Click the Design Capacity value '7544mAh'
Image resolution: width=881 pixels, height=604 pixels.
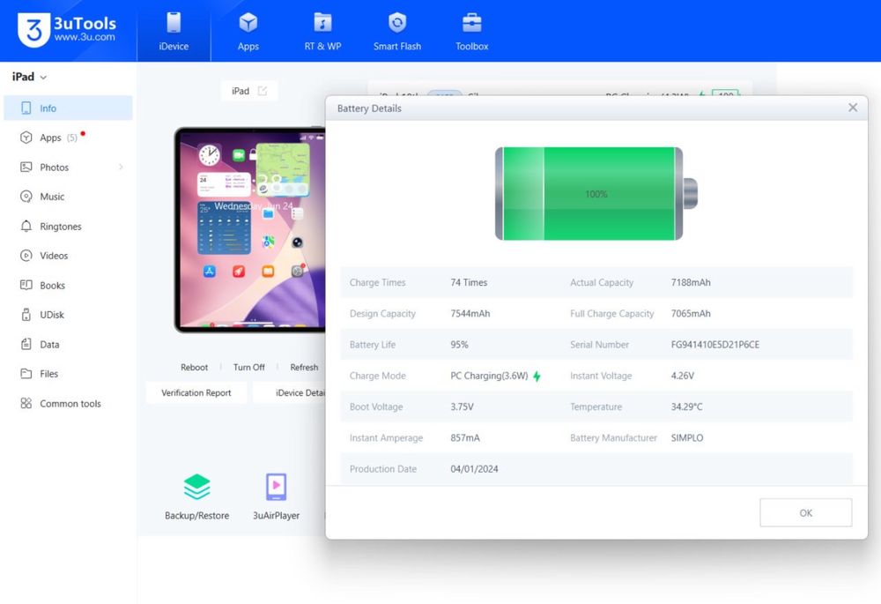470,313
